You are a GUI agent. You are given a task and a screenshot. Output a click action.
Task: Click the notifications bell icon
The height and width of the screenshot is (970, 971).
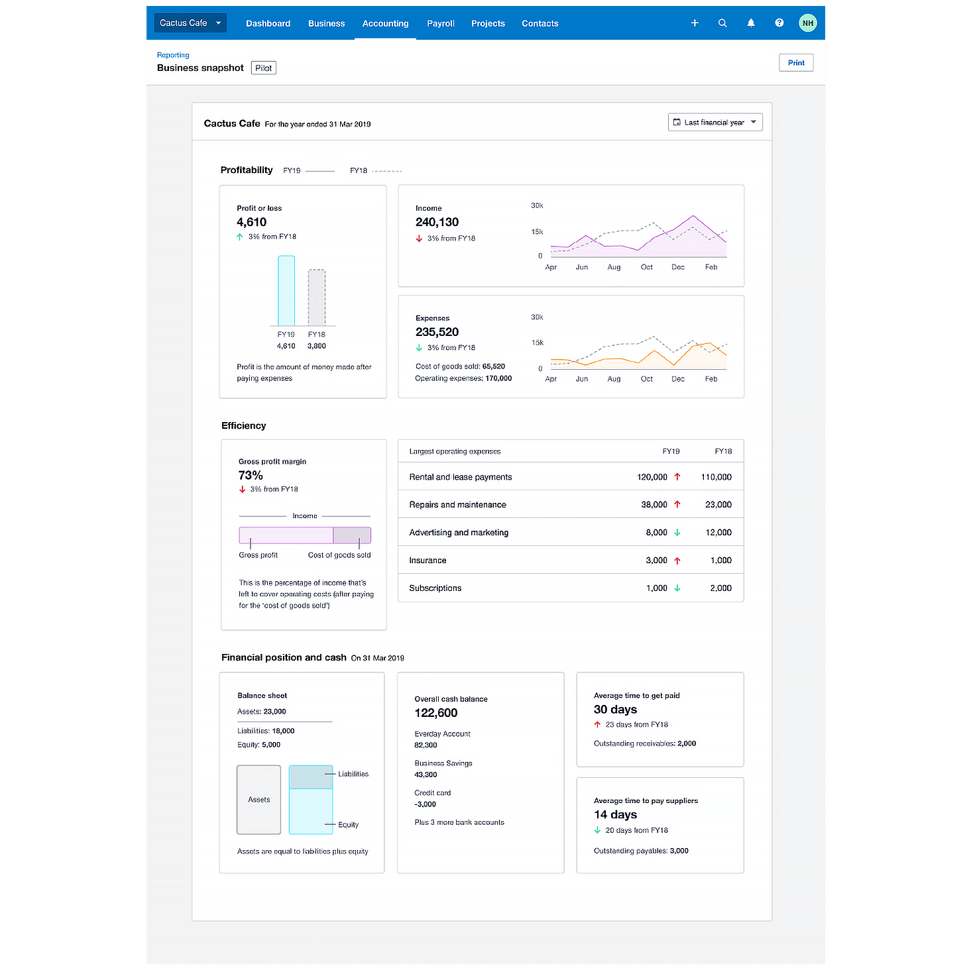point(751,23)
